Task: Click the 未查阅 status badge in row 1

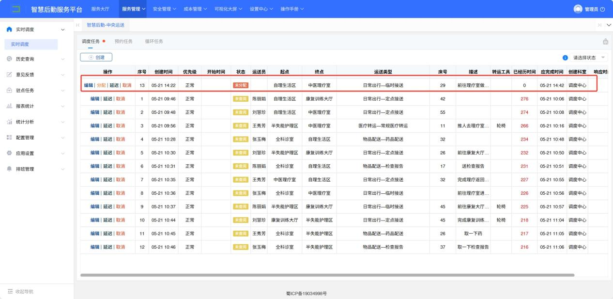Action: (x=241, y=99)
